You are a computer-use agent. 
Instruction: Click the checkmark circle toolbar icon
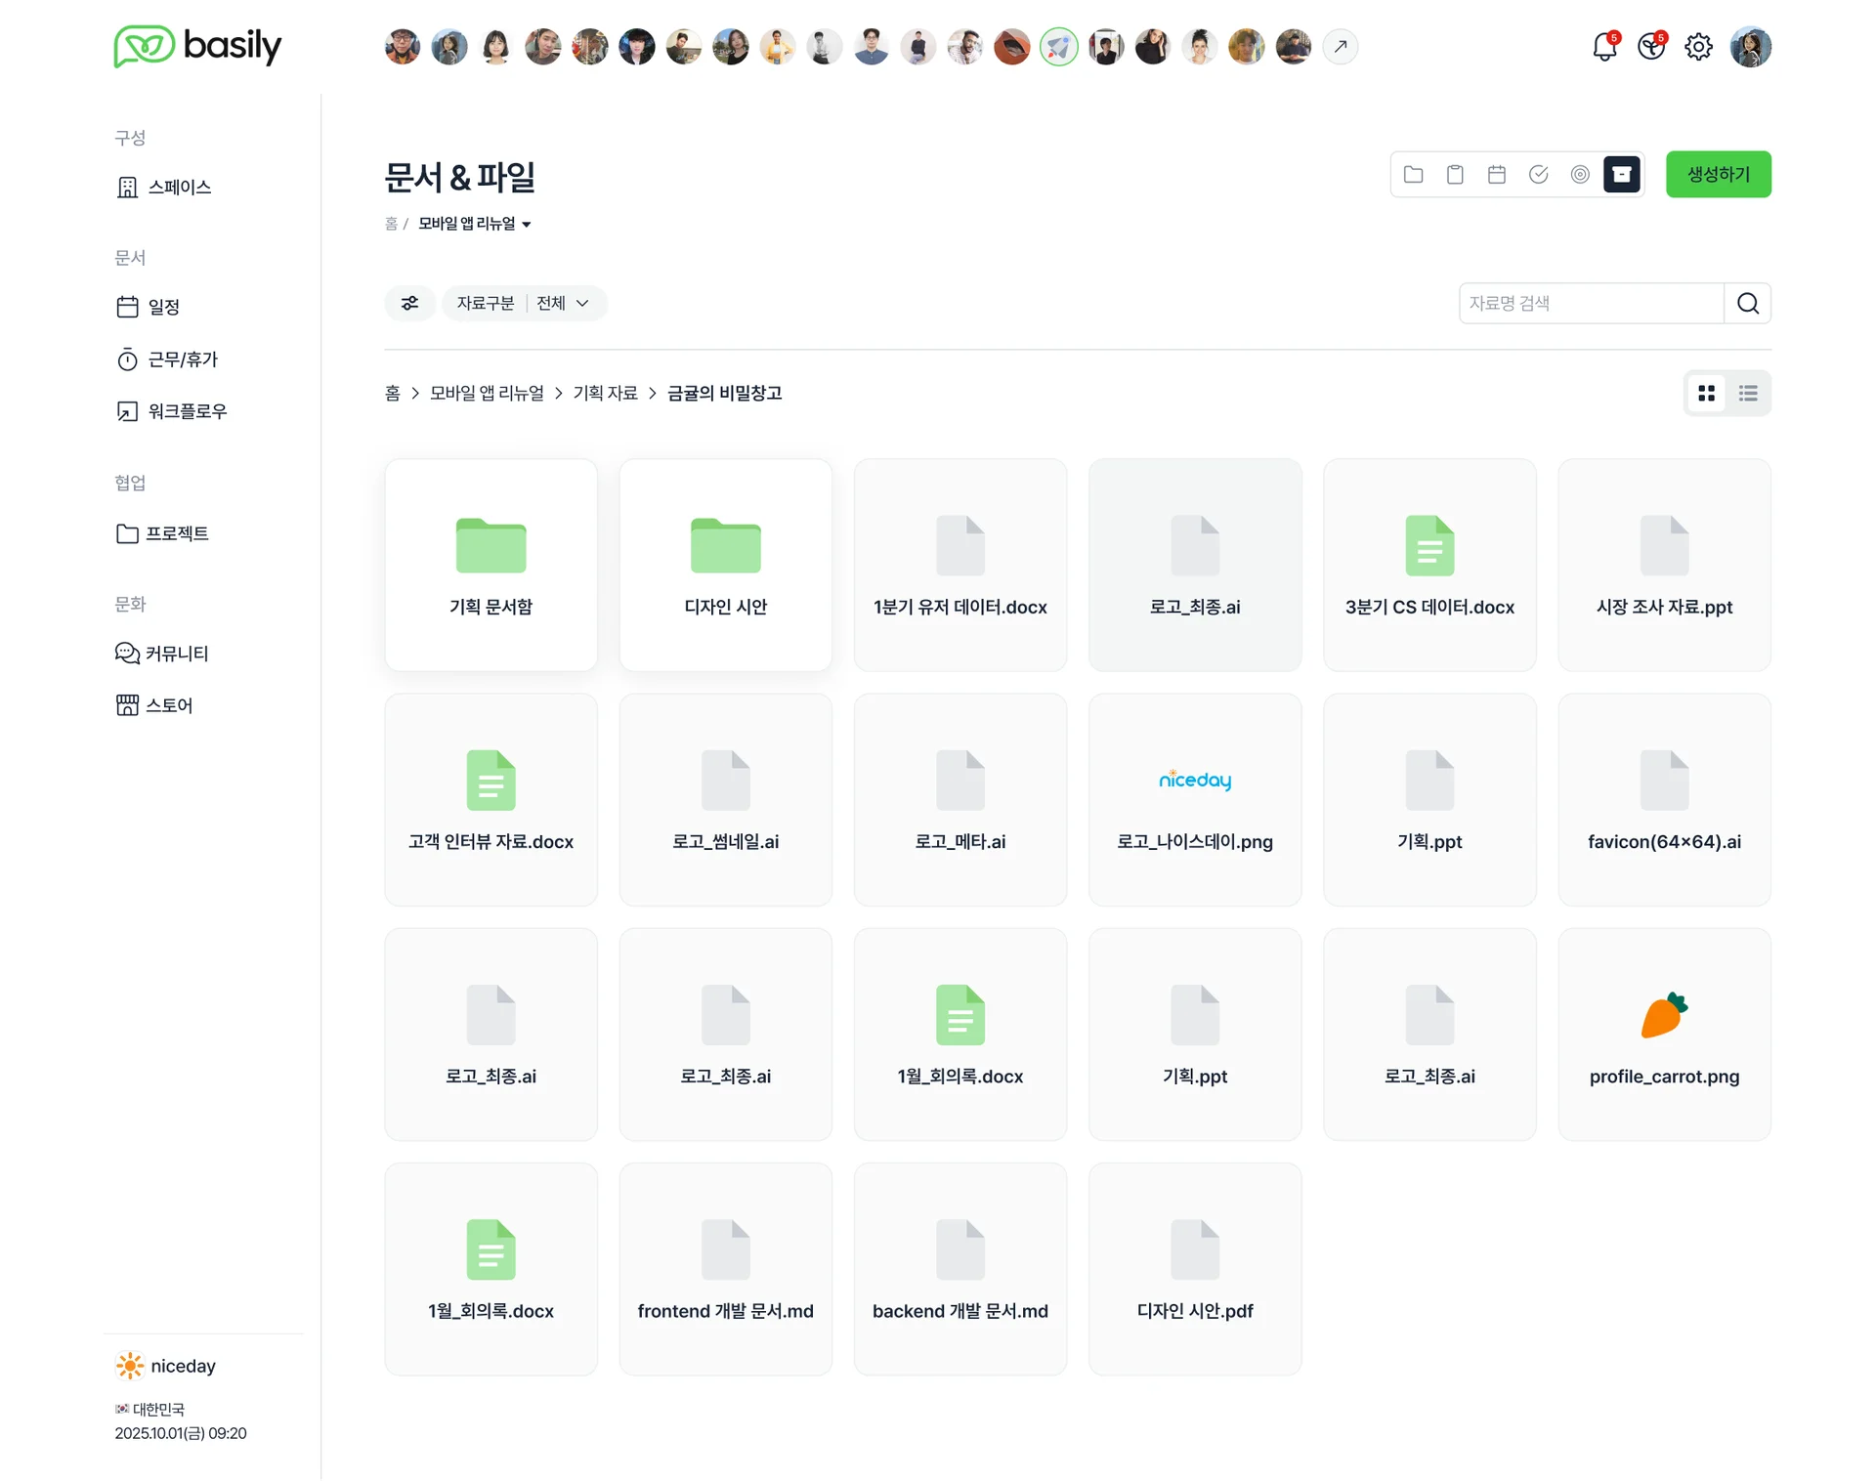click(x=1538, y=175)
